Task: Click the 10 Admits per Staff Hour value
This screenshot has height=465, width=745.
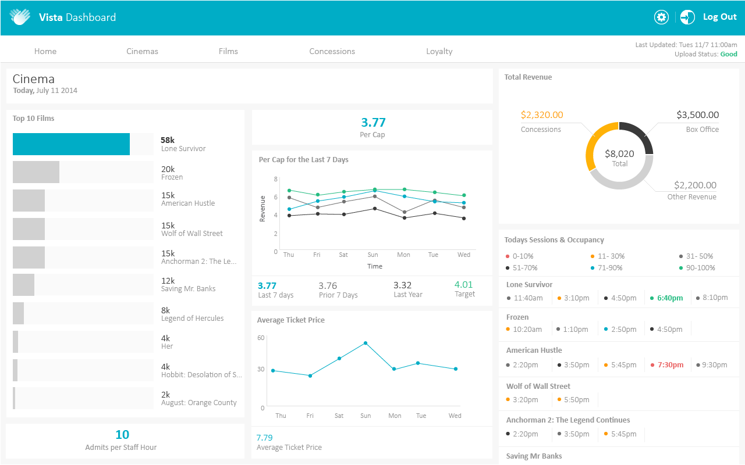Action: click(x=122, y=435)
